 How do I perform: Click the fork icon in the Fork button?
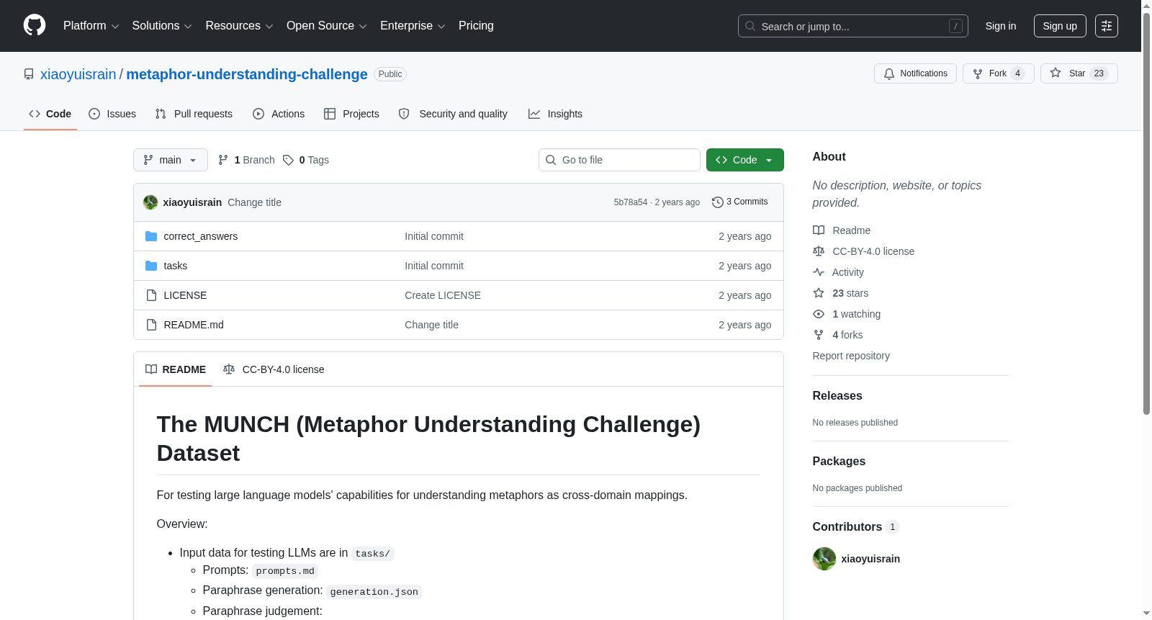[978, 73]
